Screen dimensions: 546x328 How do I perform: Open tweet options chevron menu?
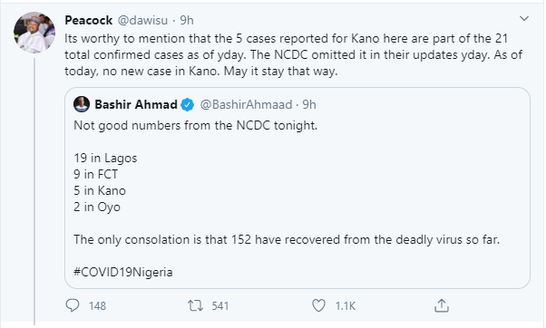[524, 18]
